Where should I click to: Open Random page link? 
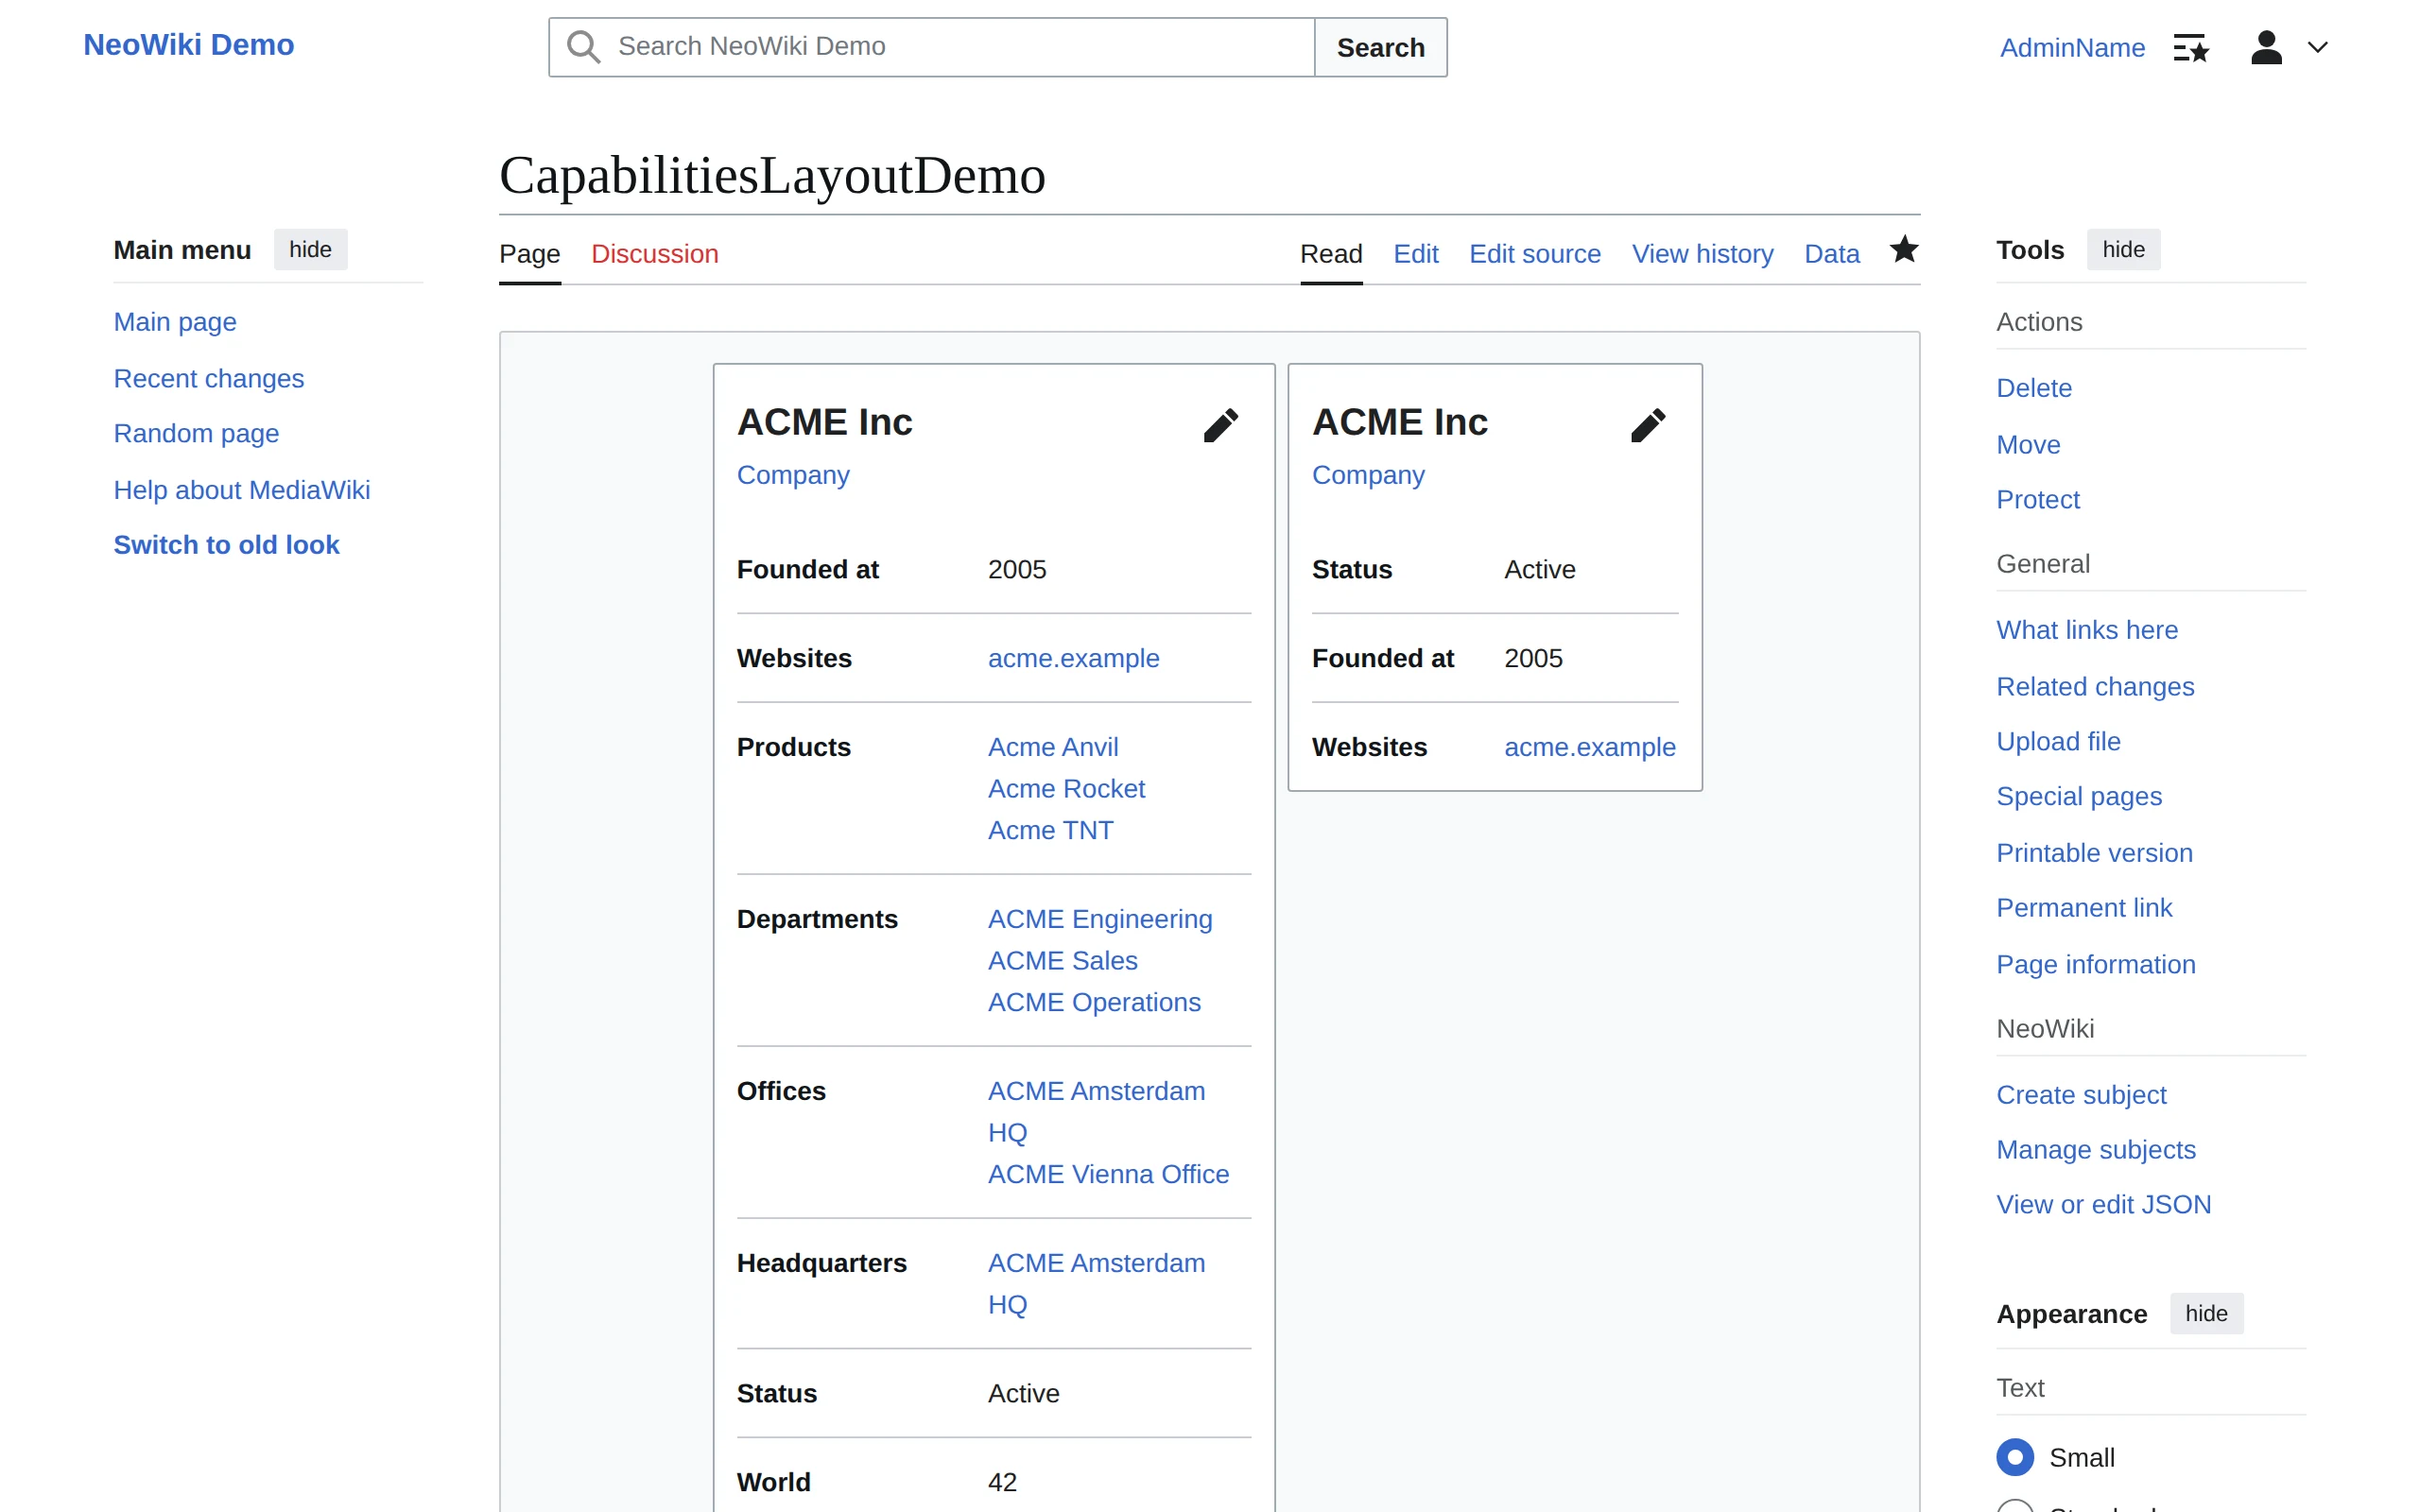click(196, 433)
